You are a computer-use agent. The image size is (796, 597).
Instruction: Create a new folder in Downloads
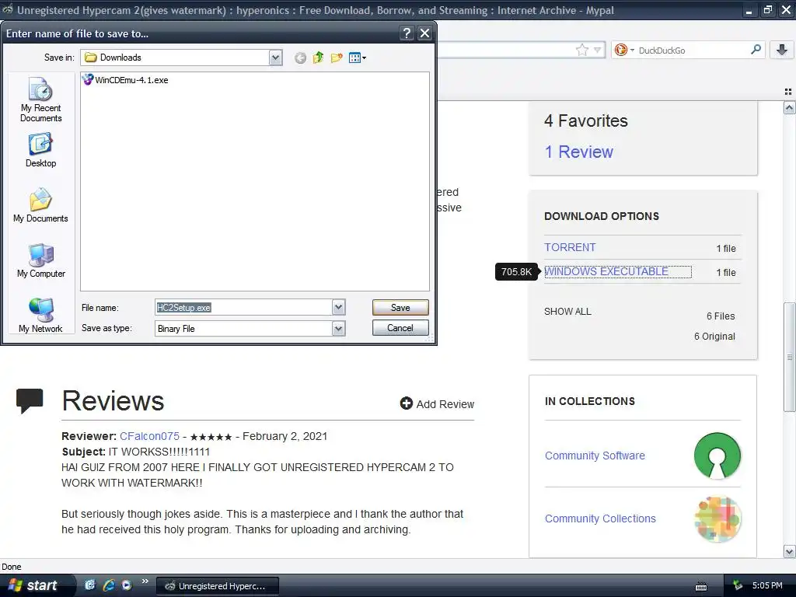(337, 58)
